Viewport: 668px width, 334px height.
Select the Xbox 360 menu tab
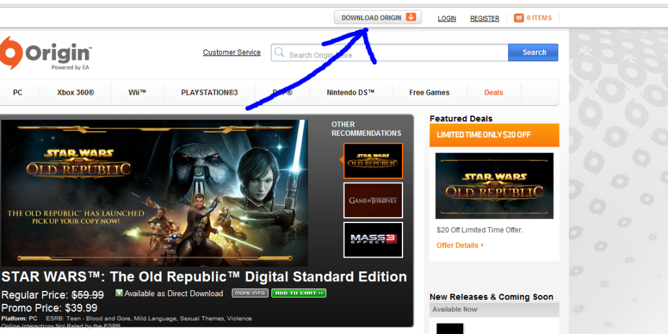pyautogui.click(x=76, y=93)
